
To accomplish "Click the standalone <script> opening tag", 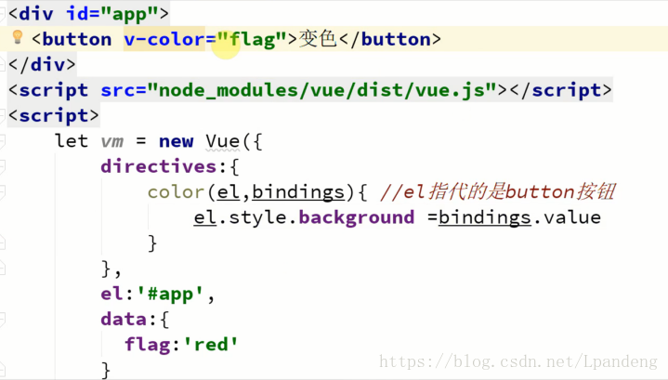I will 53,116.
